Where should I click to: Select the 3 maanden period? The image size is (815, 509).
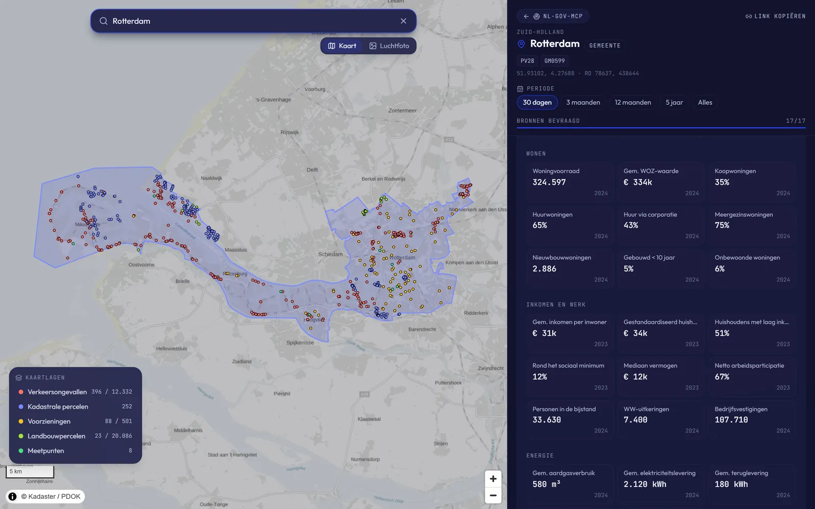pyautogui.click(x=583, y=102)
